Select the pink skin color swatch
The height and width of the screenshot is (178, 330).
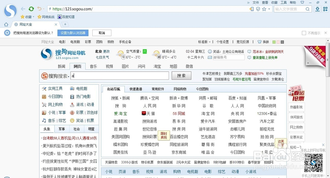tap(278, 42)
